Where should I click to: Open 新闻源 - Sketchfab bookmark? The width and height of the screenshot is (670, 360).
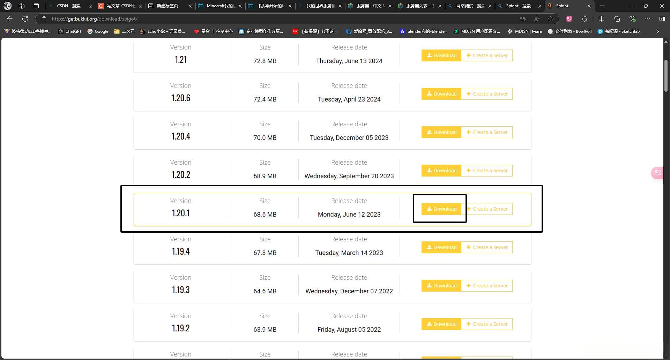[x=619, y=31]
